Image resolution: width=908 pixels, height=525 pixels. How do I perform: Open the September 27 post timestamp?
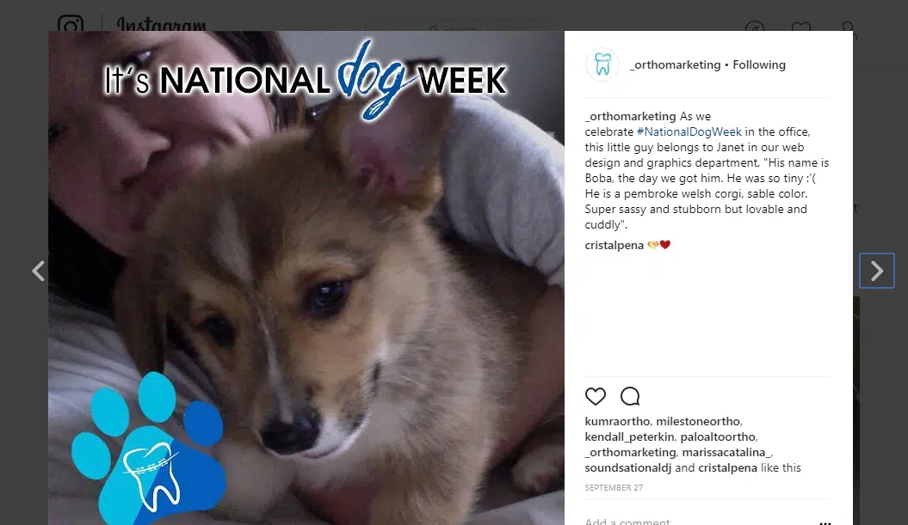614,487
